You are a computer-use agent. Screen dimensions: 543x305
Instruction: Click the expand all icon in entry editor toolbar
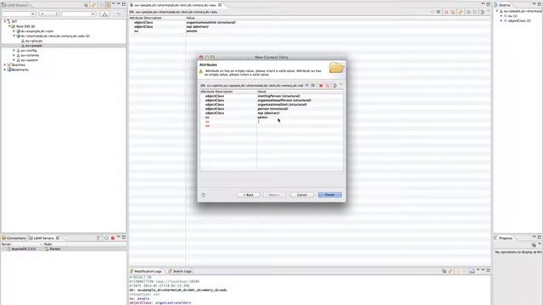coord(468,12)
